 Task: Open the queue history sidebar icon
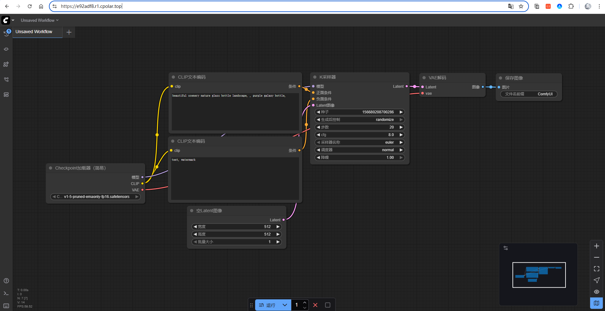pyautogui.click(x=6, y=33)
